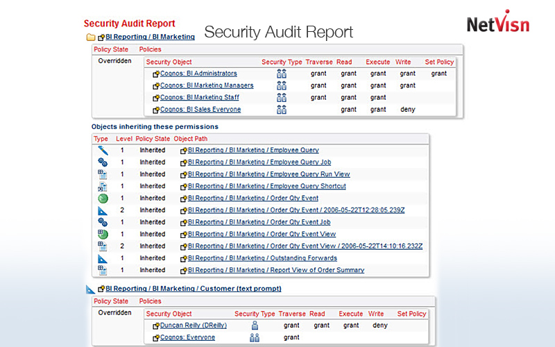555x347 pixels.
Task: Click the properties icon before Duncan Reilly (DReilly)
Action: pos(156,325)
